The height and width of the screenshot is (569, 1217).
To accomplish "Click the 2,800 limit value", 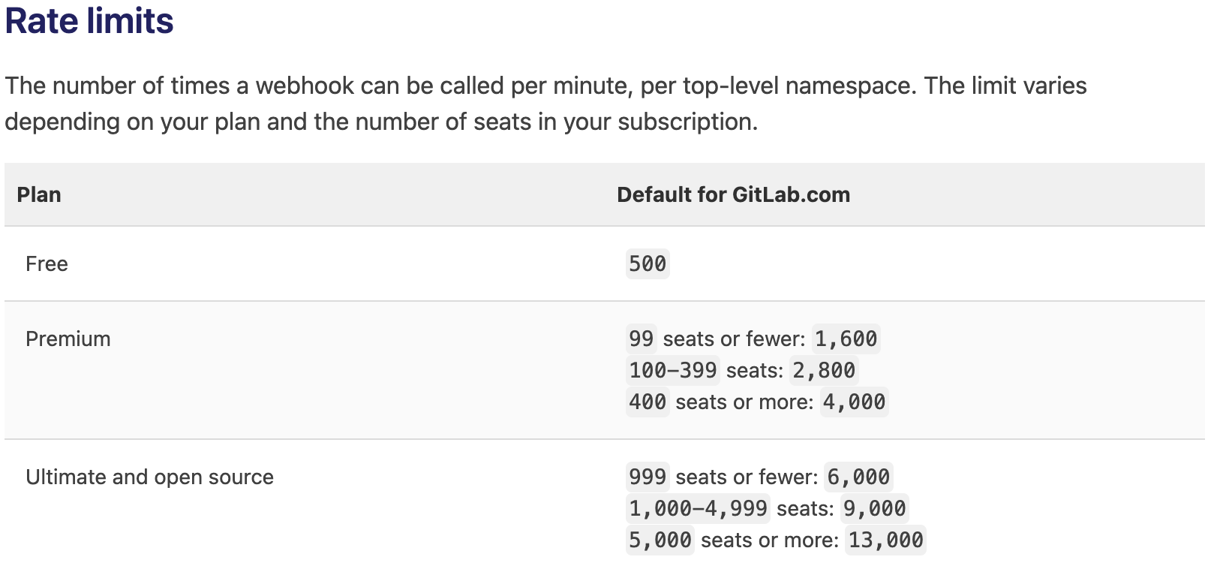I will (x=824, y=370).
